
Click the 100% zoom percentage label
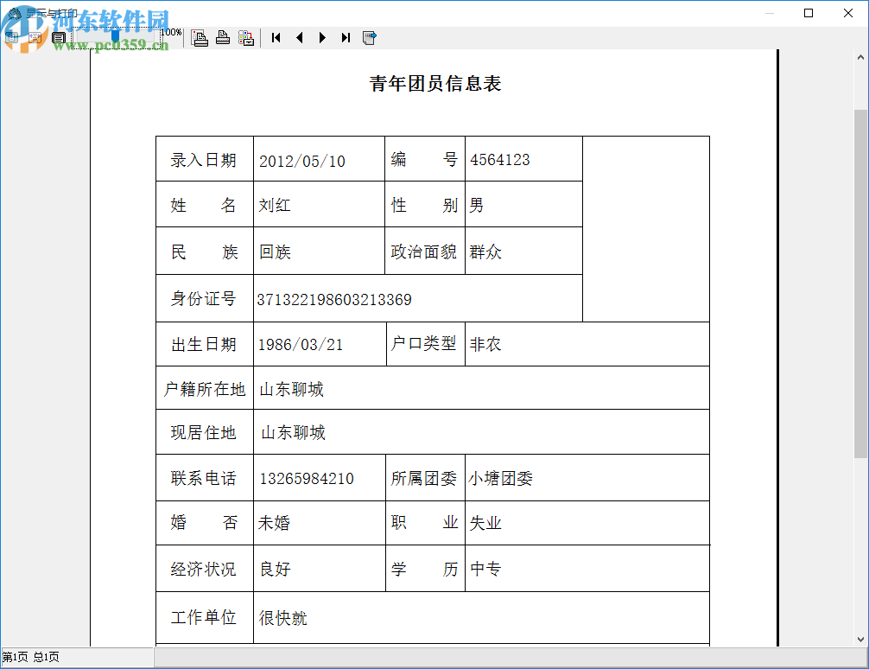[170, 31]
